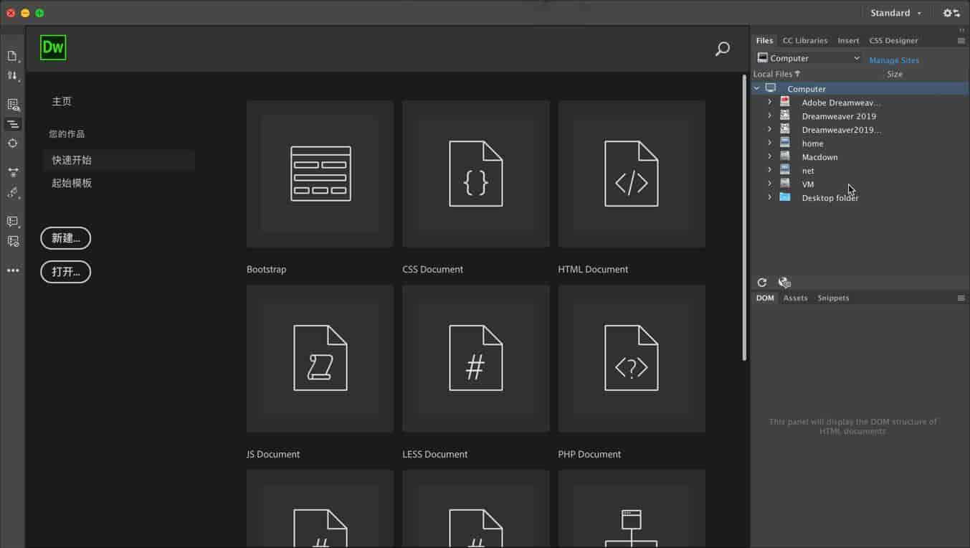Click the 新建... button
Screen dimensions: 970x548
65,238
